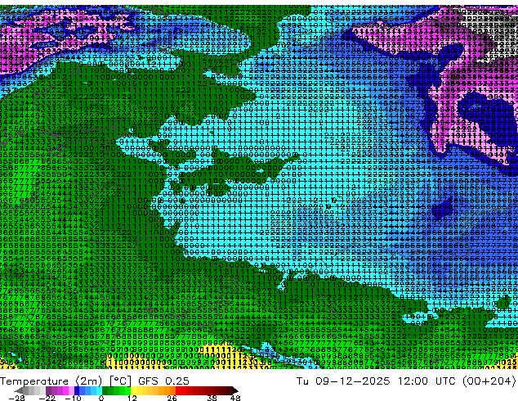Viewport: 518px width, 401px height.
Task: Click the right arrow end of the color scale
Action: point(235,390)
